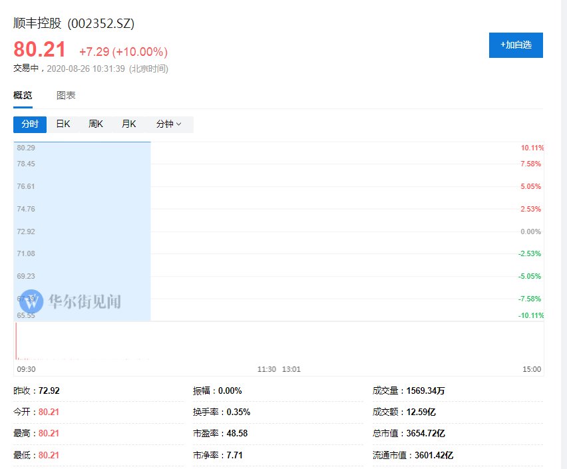The image size is (567, 469).
Task: Switch to the 概览 tab
Action: pos(23,96)
